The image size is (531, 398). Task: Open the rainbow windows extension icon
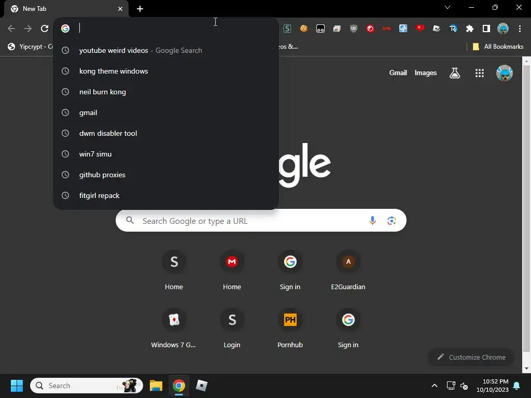(x=337, y=29)
